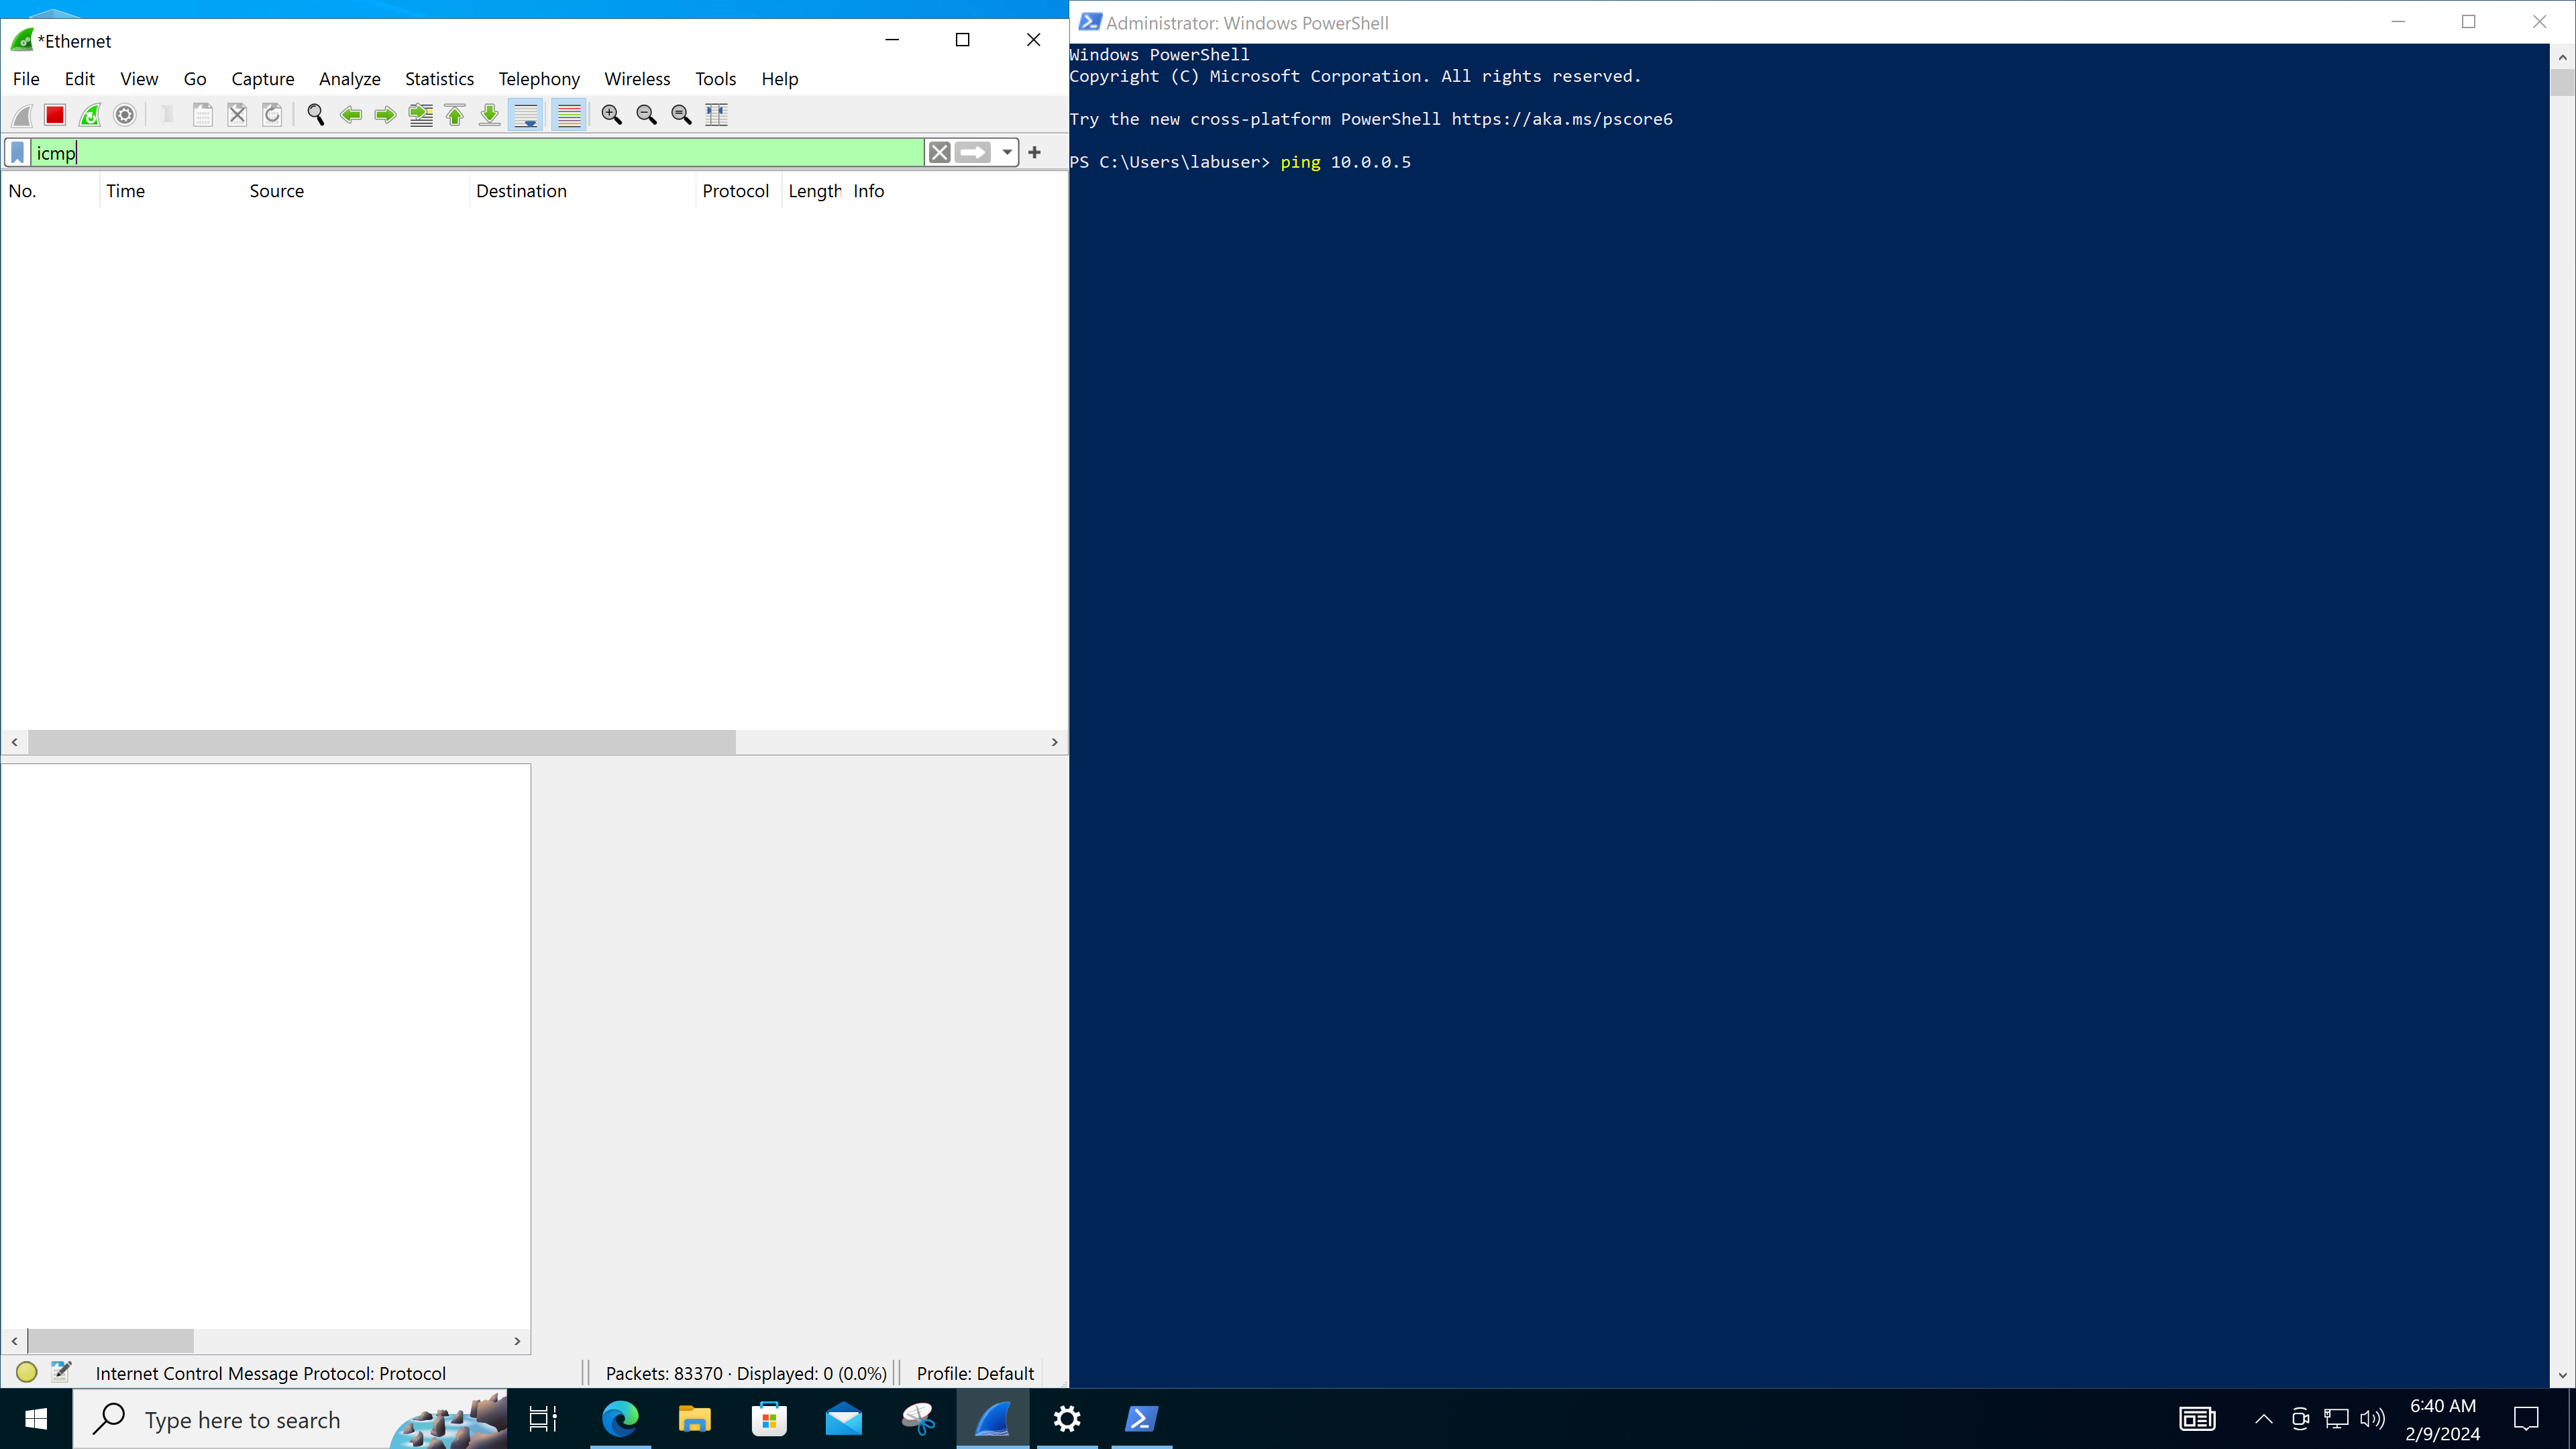Sort packets by the Length column
The image size is (2576, 1449).
815,191
